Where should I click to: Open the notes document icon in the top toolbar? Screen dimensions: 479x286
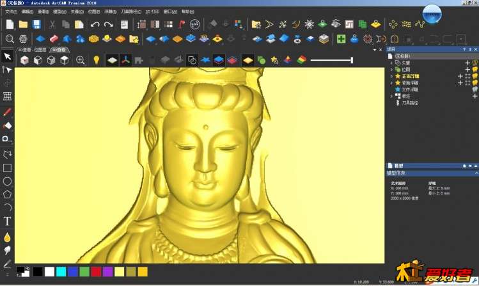(124, 24)
